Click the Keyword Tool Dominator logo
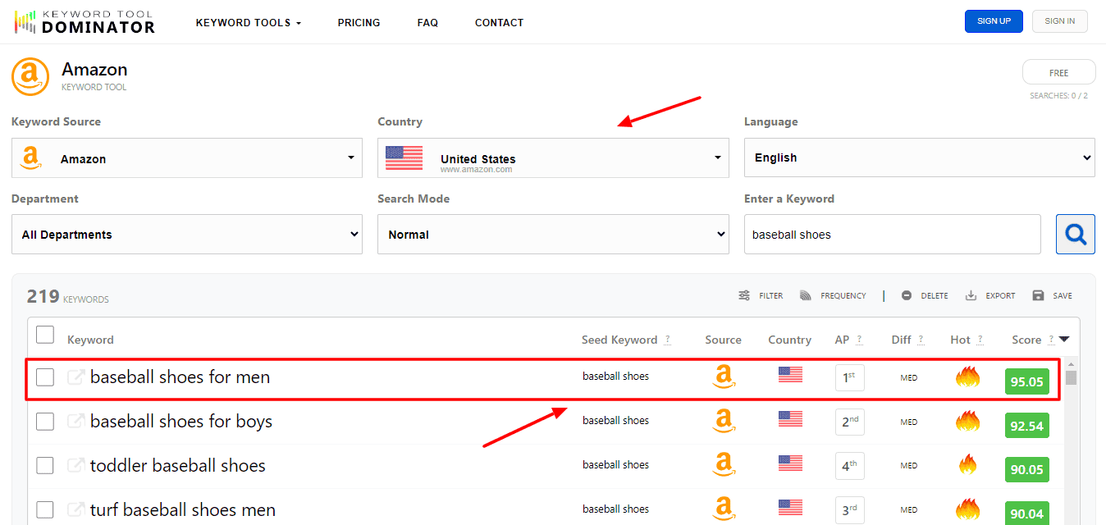This screenshot has width=1106, height=525. click(x=85, y=22)
